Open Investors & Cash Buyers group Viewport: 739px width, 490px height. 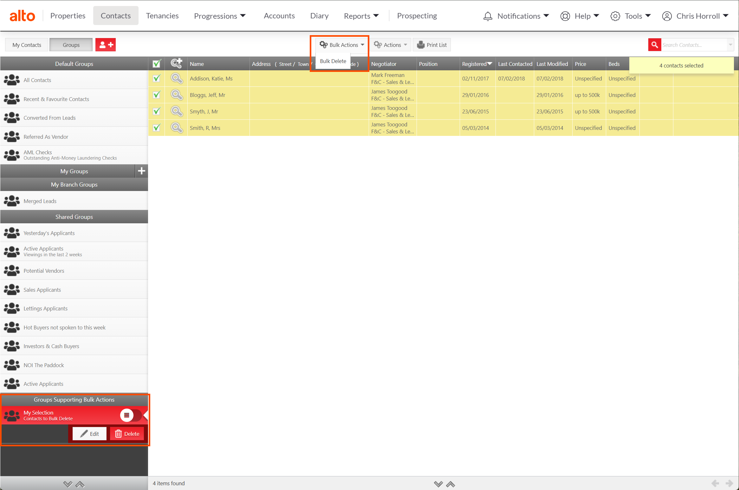coord(74,346)
